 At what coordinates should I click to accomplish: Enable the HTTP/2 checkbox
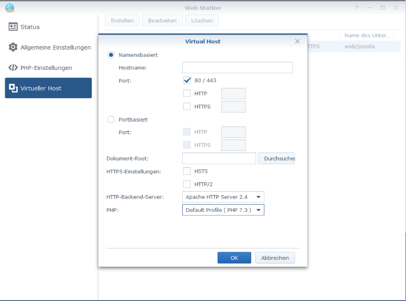(x=187, y=184)
